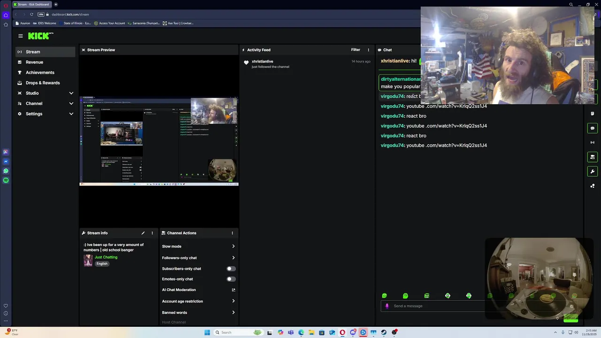Expand the Channel sidebar section chevron

pyautogui.click(x=71, y=103)
